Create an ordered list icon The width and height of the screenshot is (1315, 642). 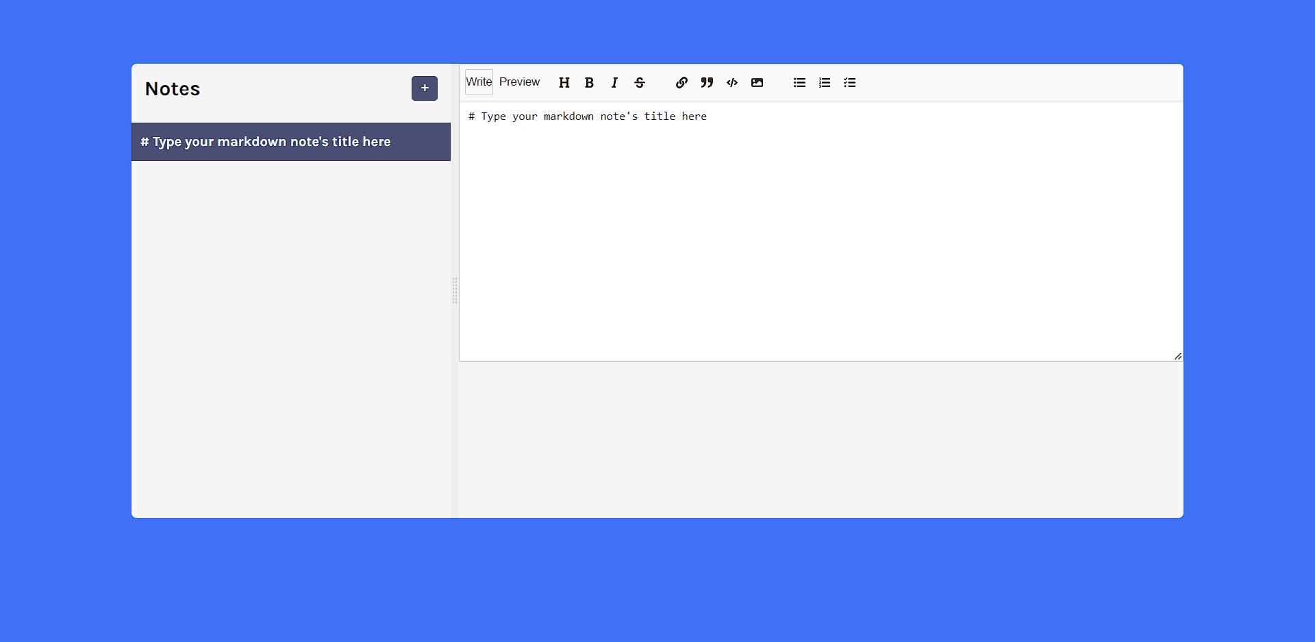tap(824, 82)
